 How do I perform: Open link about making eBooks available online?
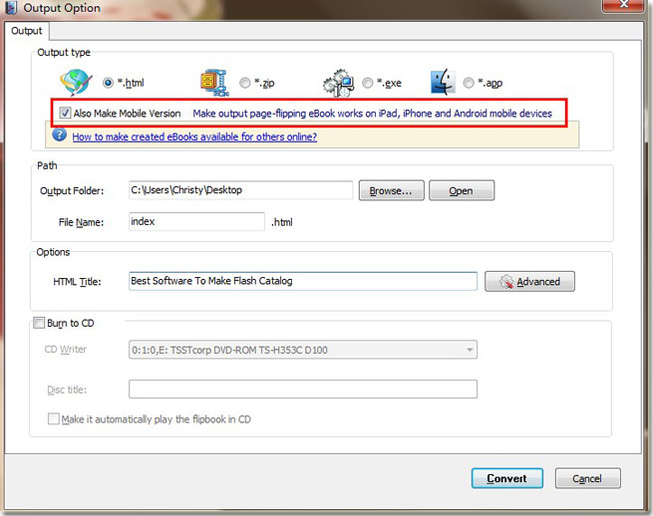[194, 136]
